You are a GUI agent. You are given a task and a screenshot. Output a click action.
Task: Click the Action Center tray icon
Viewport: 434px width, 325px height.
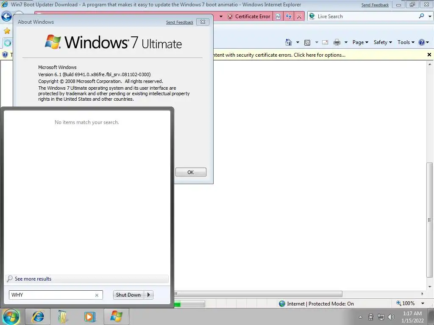[371, 317]
